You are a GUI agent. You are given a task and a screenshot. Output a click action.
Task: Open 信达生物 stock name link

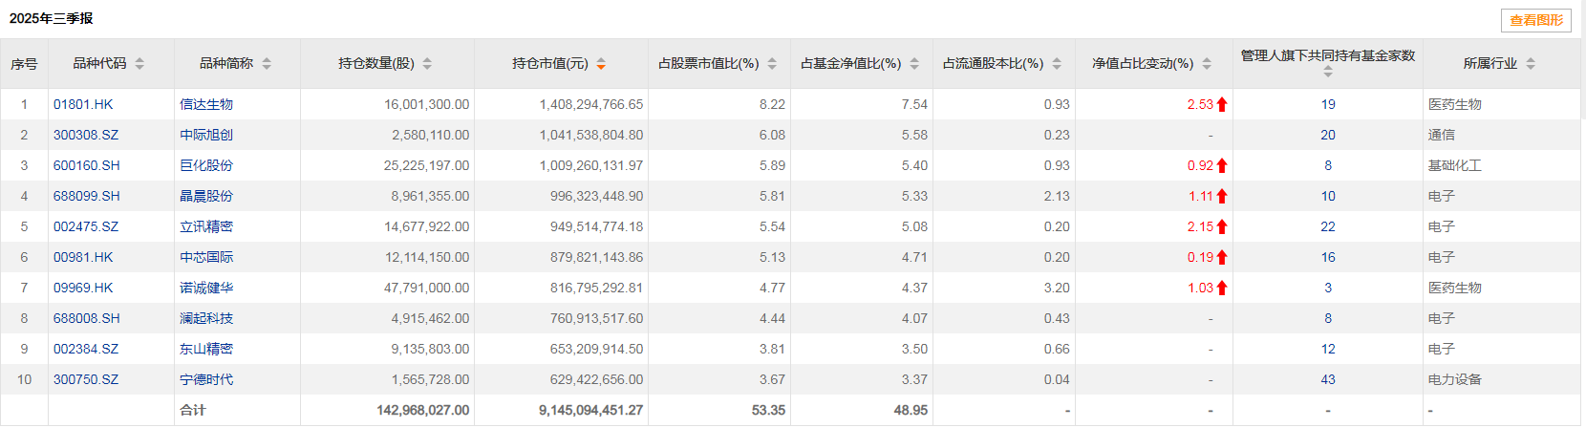pyautogui.click(x=206, y=104)
